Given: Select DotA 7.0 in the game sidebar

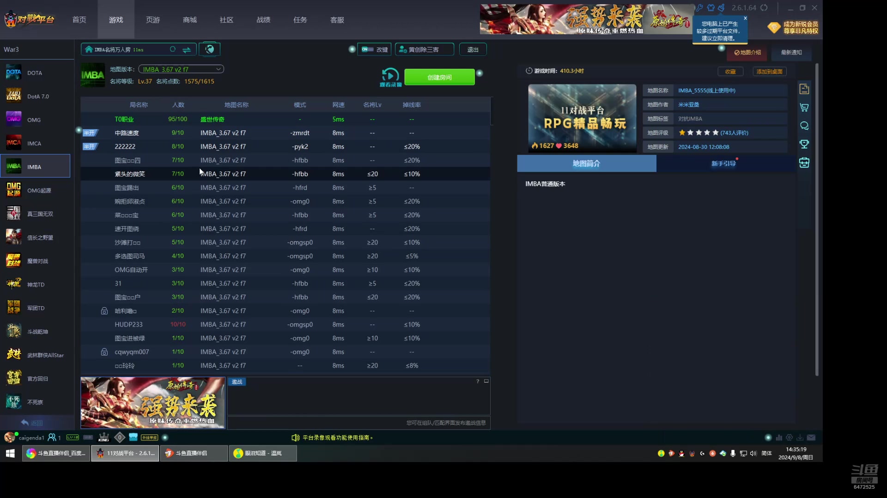Looking at the screenshot, I should click(35, 96).
